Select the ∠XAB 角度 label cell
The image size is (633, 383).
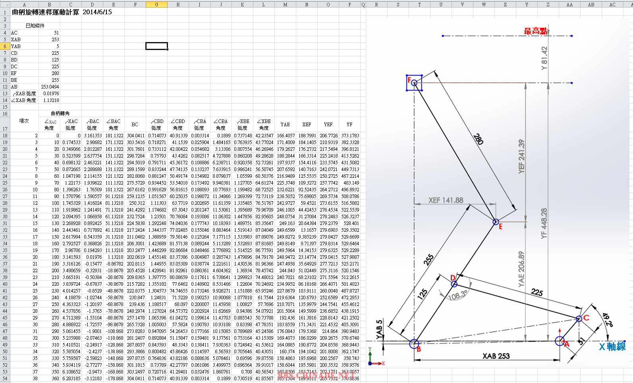24,100
